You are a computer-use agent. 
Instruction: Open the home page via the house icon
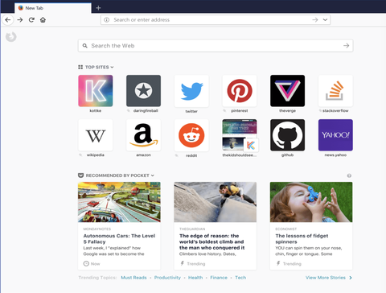[x=43, y=20]
